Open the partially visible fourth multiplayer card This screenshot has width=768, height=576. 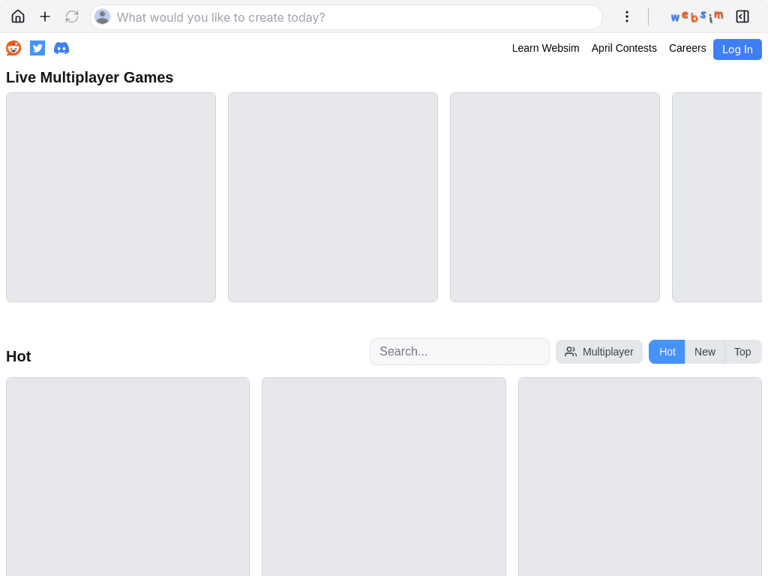click(717, 197)
